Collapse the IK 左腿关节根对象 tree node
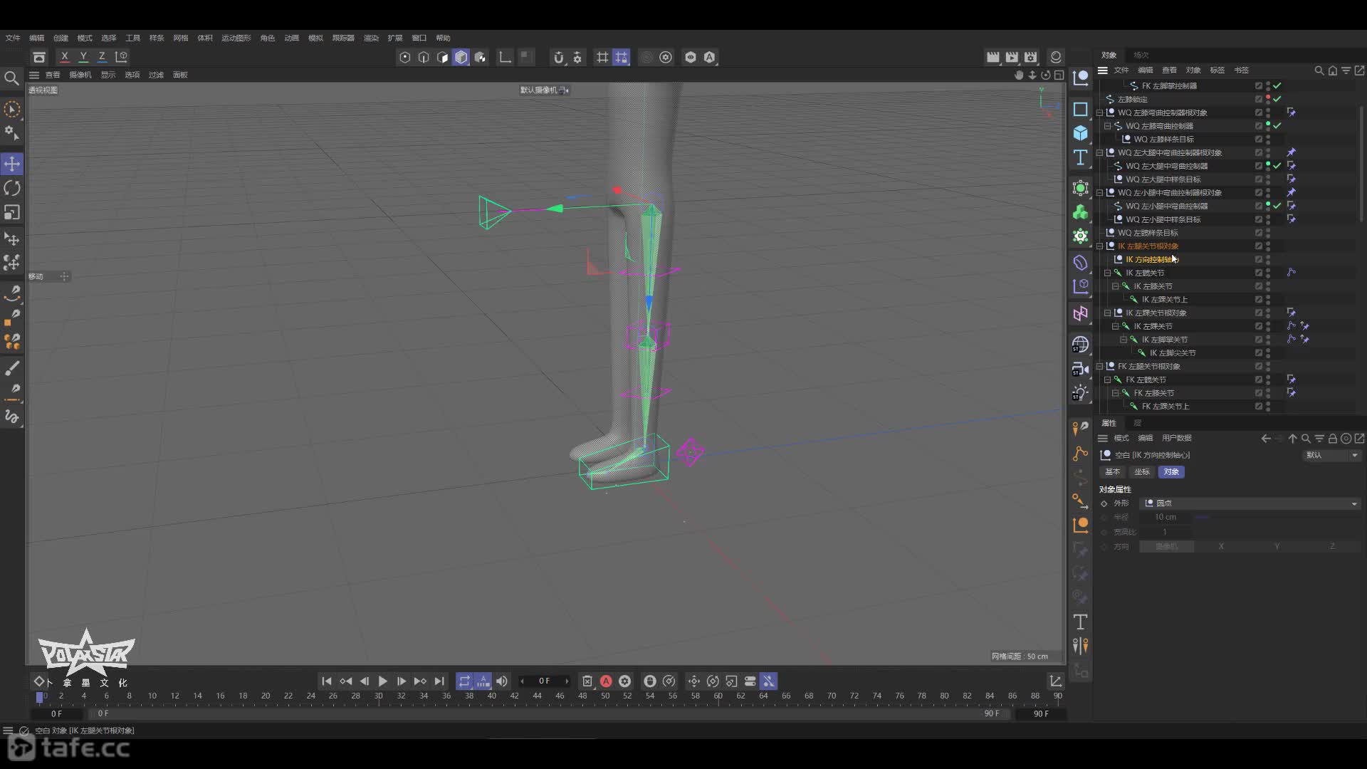 coord(1100,246)
